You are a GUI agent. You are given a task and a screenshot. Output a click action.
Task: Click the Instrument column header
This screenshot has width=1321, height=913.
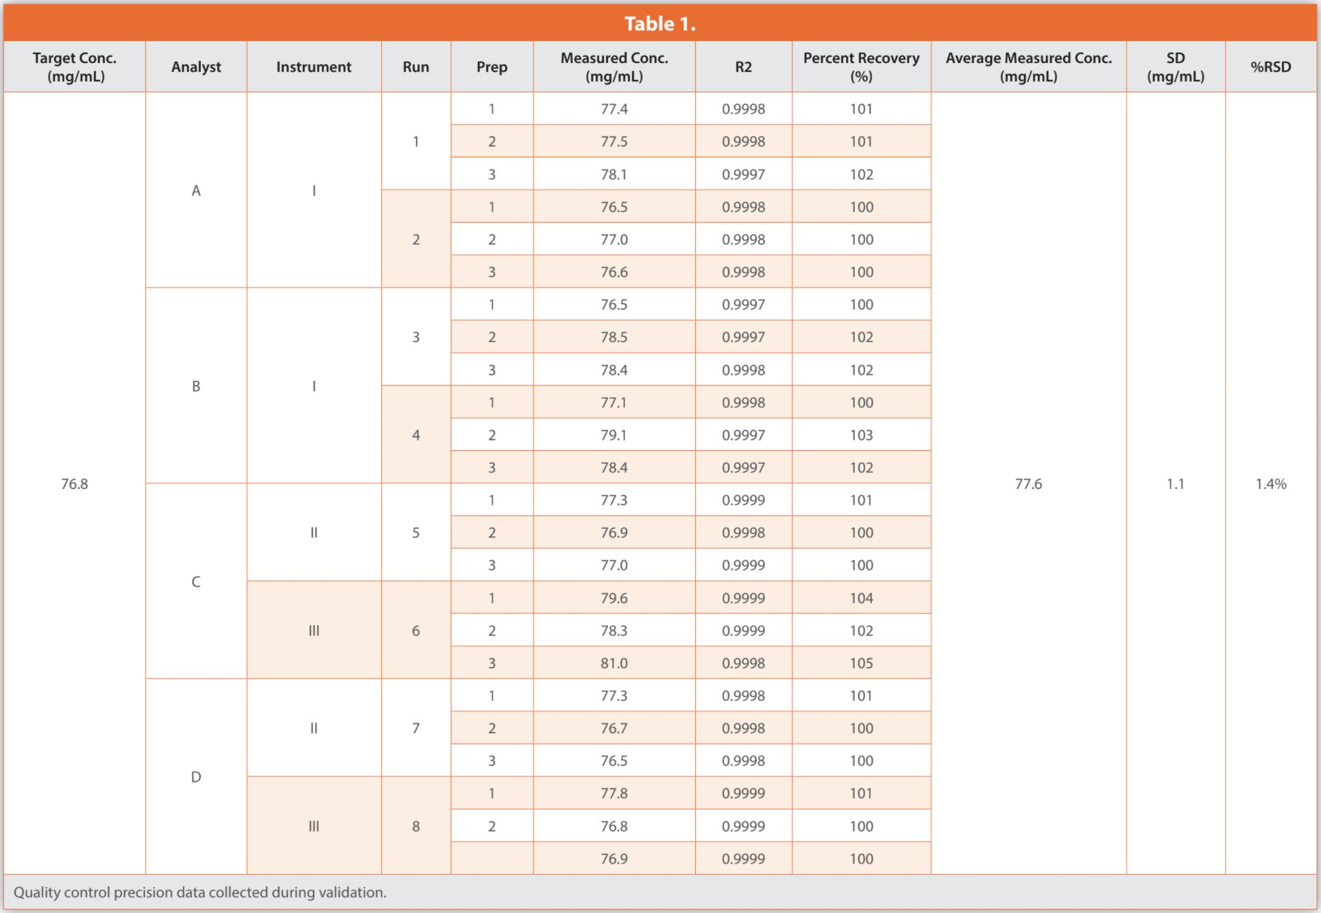313,67
